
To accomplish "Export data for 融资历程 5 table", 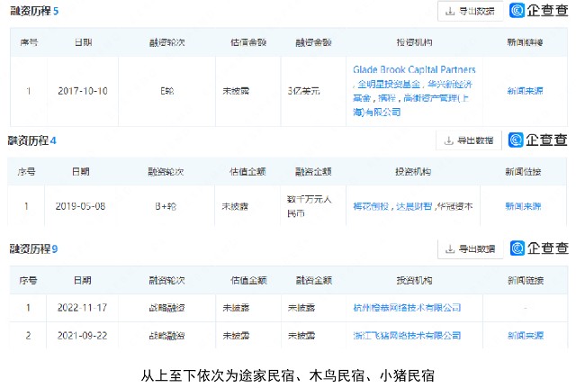I will coord(470,11).
